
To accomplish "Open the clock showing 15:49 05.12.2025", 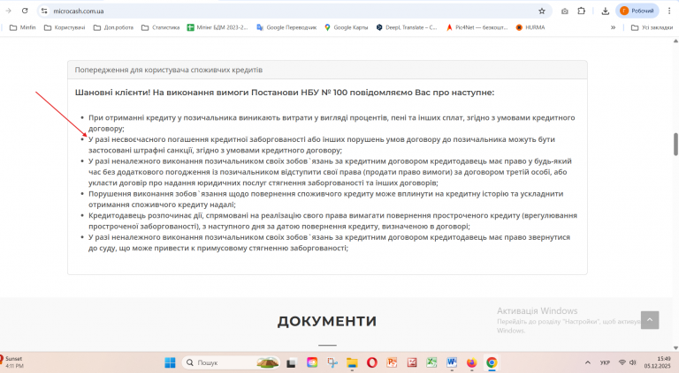I will (x=657, y=362).
